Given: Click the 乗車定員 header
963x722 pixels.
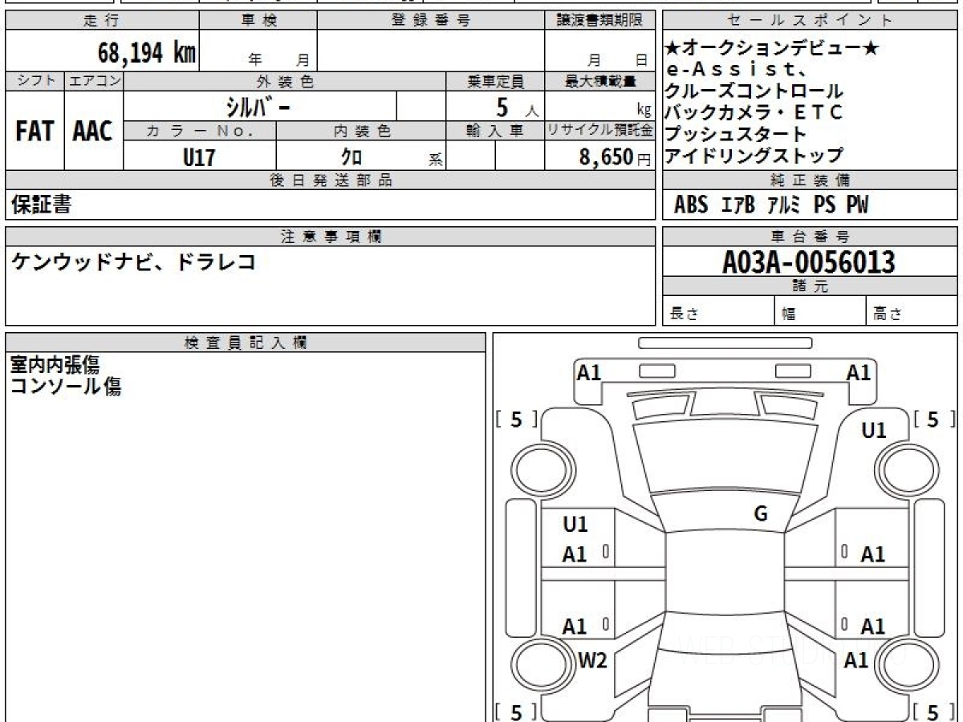Looking at the screenshot, I should (x=495, y=81).
